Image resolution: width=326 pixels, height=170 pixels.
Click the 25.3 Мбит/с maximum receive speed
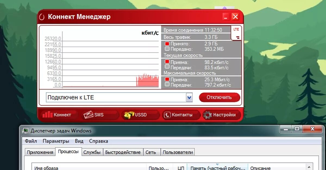coord(217,80)
